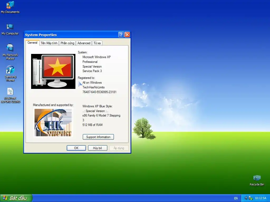Click the product ID 76487-640-5536995-23181
Viewport: 270px width, 202px height.
(x=99, y=92)
